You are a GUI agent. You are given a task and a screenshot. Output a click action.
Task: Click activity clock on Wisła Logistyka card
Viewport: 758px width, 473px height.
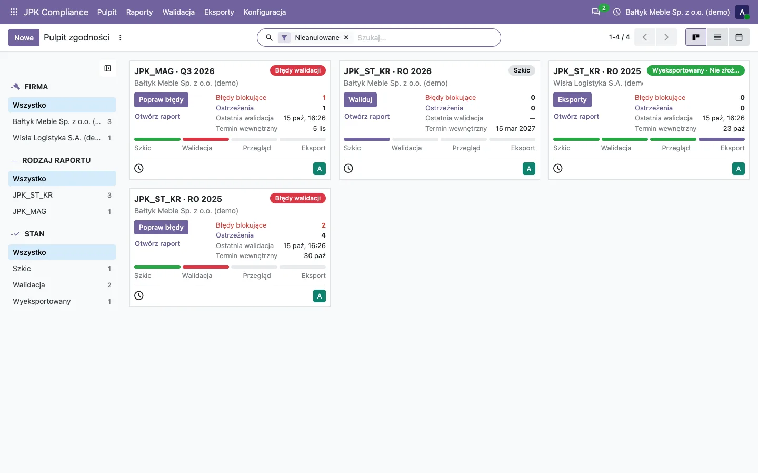coord(558,169)
